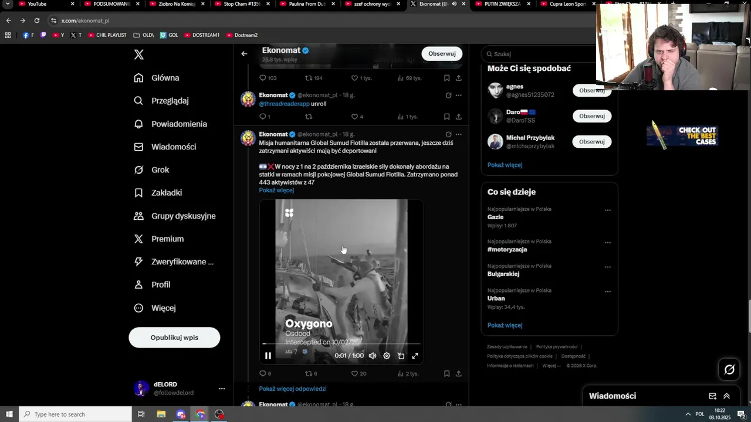The image size is (751, 422).
Task: Expand the Wiadomości messages drawer
Action: [x=726, y=396]
